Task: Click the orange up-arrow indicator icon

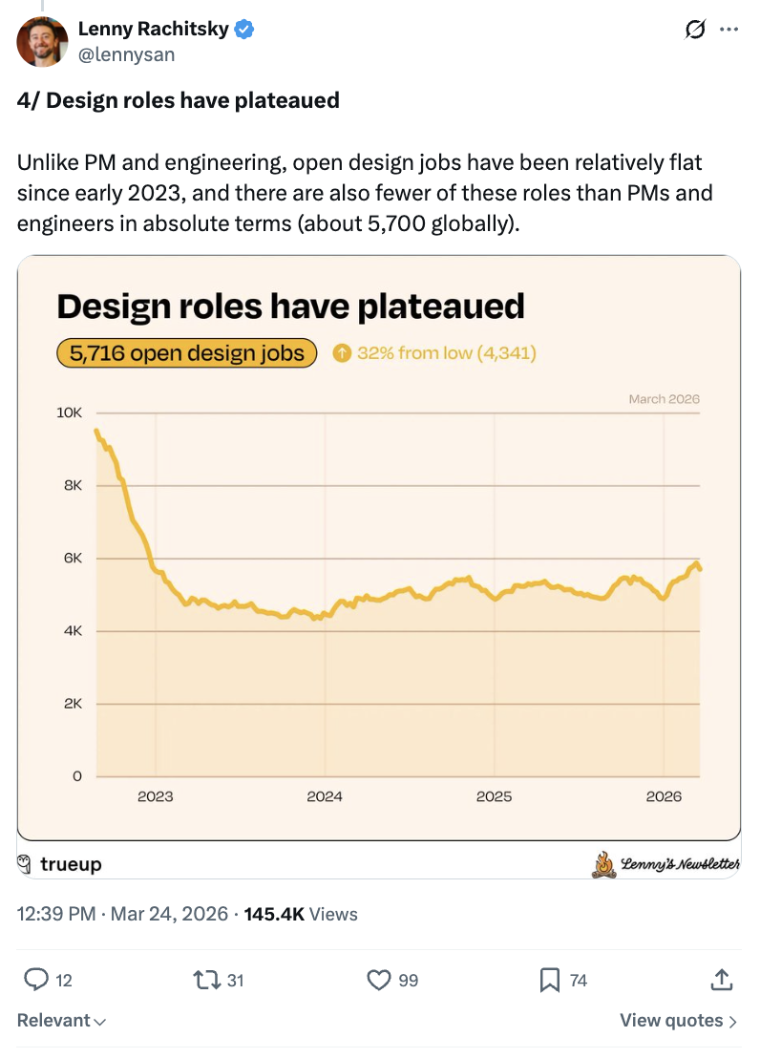Action: (x=342, y=353)
